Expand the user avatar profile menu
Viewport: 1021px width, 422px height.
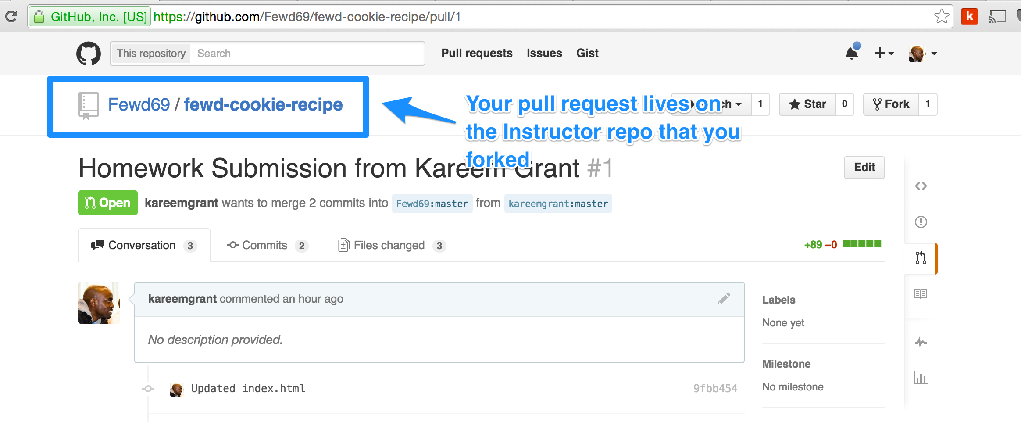pyautogui.click(x=923, y=54)
